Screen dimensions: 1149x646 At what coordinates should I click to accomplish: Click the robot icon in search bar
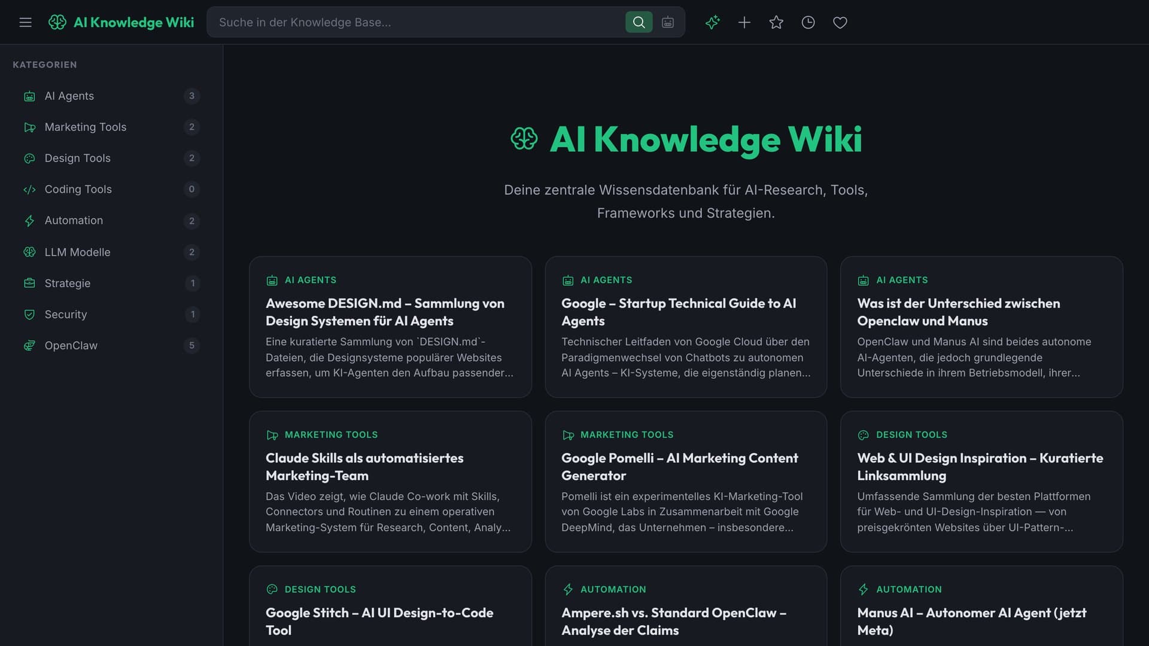(668, 22)
